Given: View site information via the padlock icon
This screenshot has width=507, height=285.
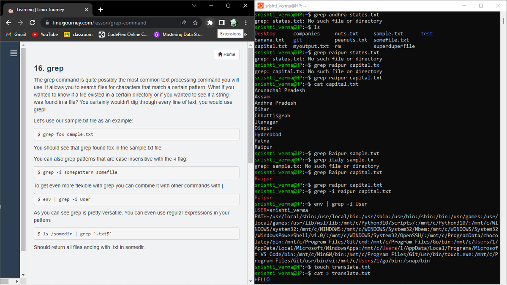Looking at the screenshot, I should [x=47, y=23].
